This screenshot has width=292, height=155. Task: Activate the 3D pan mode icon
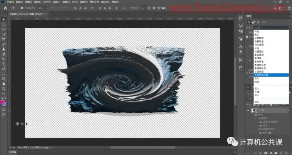(154, 8)
